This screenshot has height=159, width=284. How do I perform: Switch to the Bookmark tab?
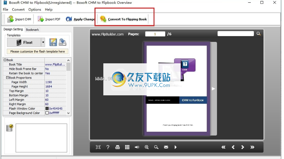click(32, 30)
